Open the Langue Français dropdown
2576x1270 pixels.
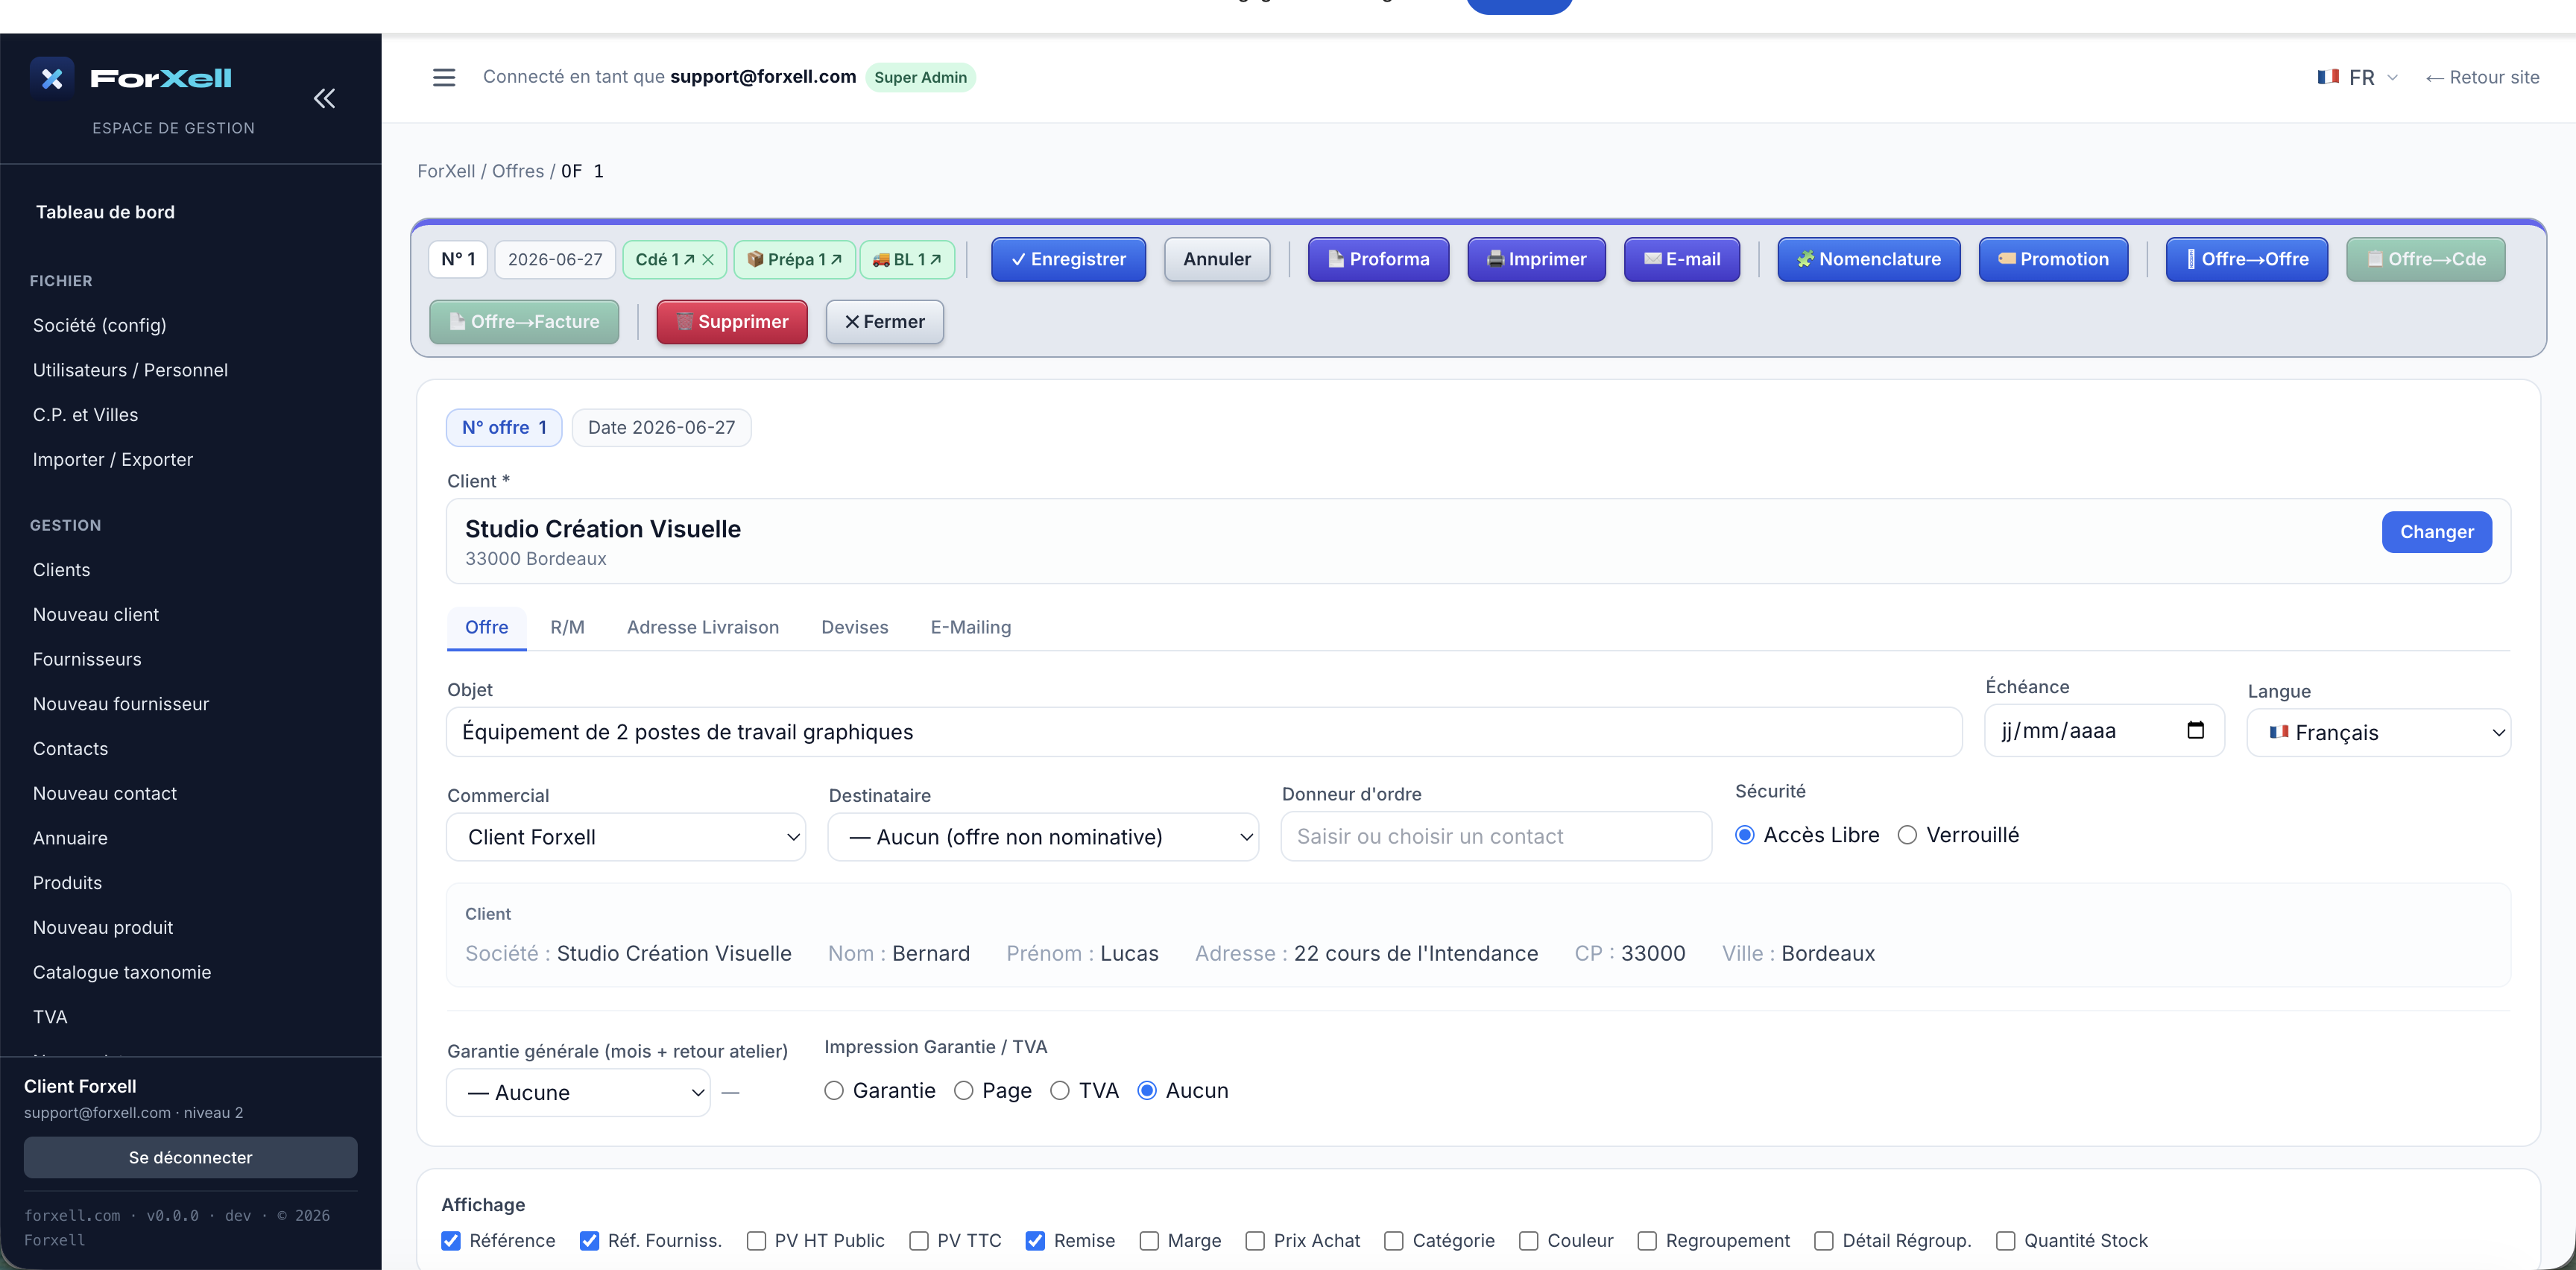click(2378, 733)
